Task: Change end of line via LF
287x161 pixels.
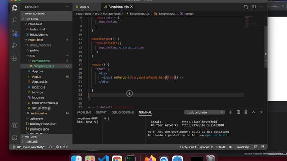Action: click(x=230, y=147)
